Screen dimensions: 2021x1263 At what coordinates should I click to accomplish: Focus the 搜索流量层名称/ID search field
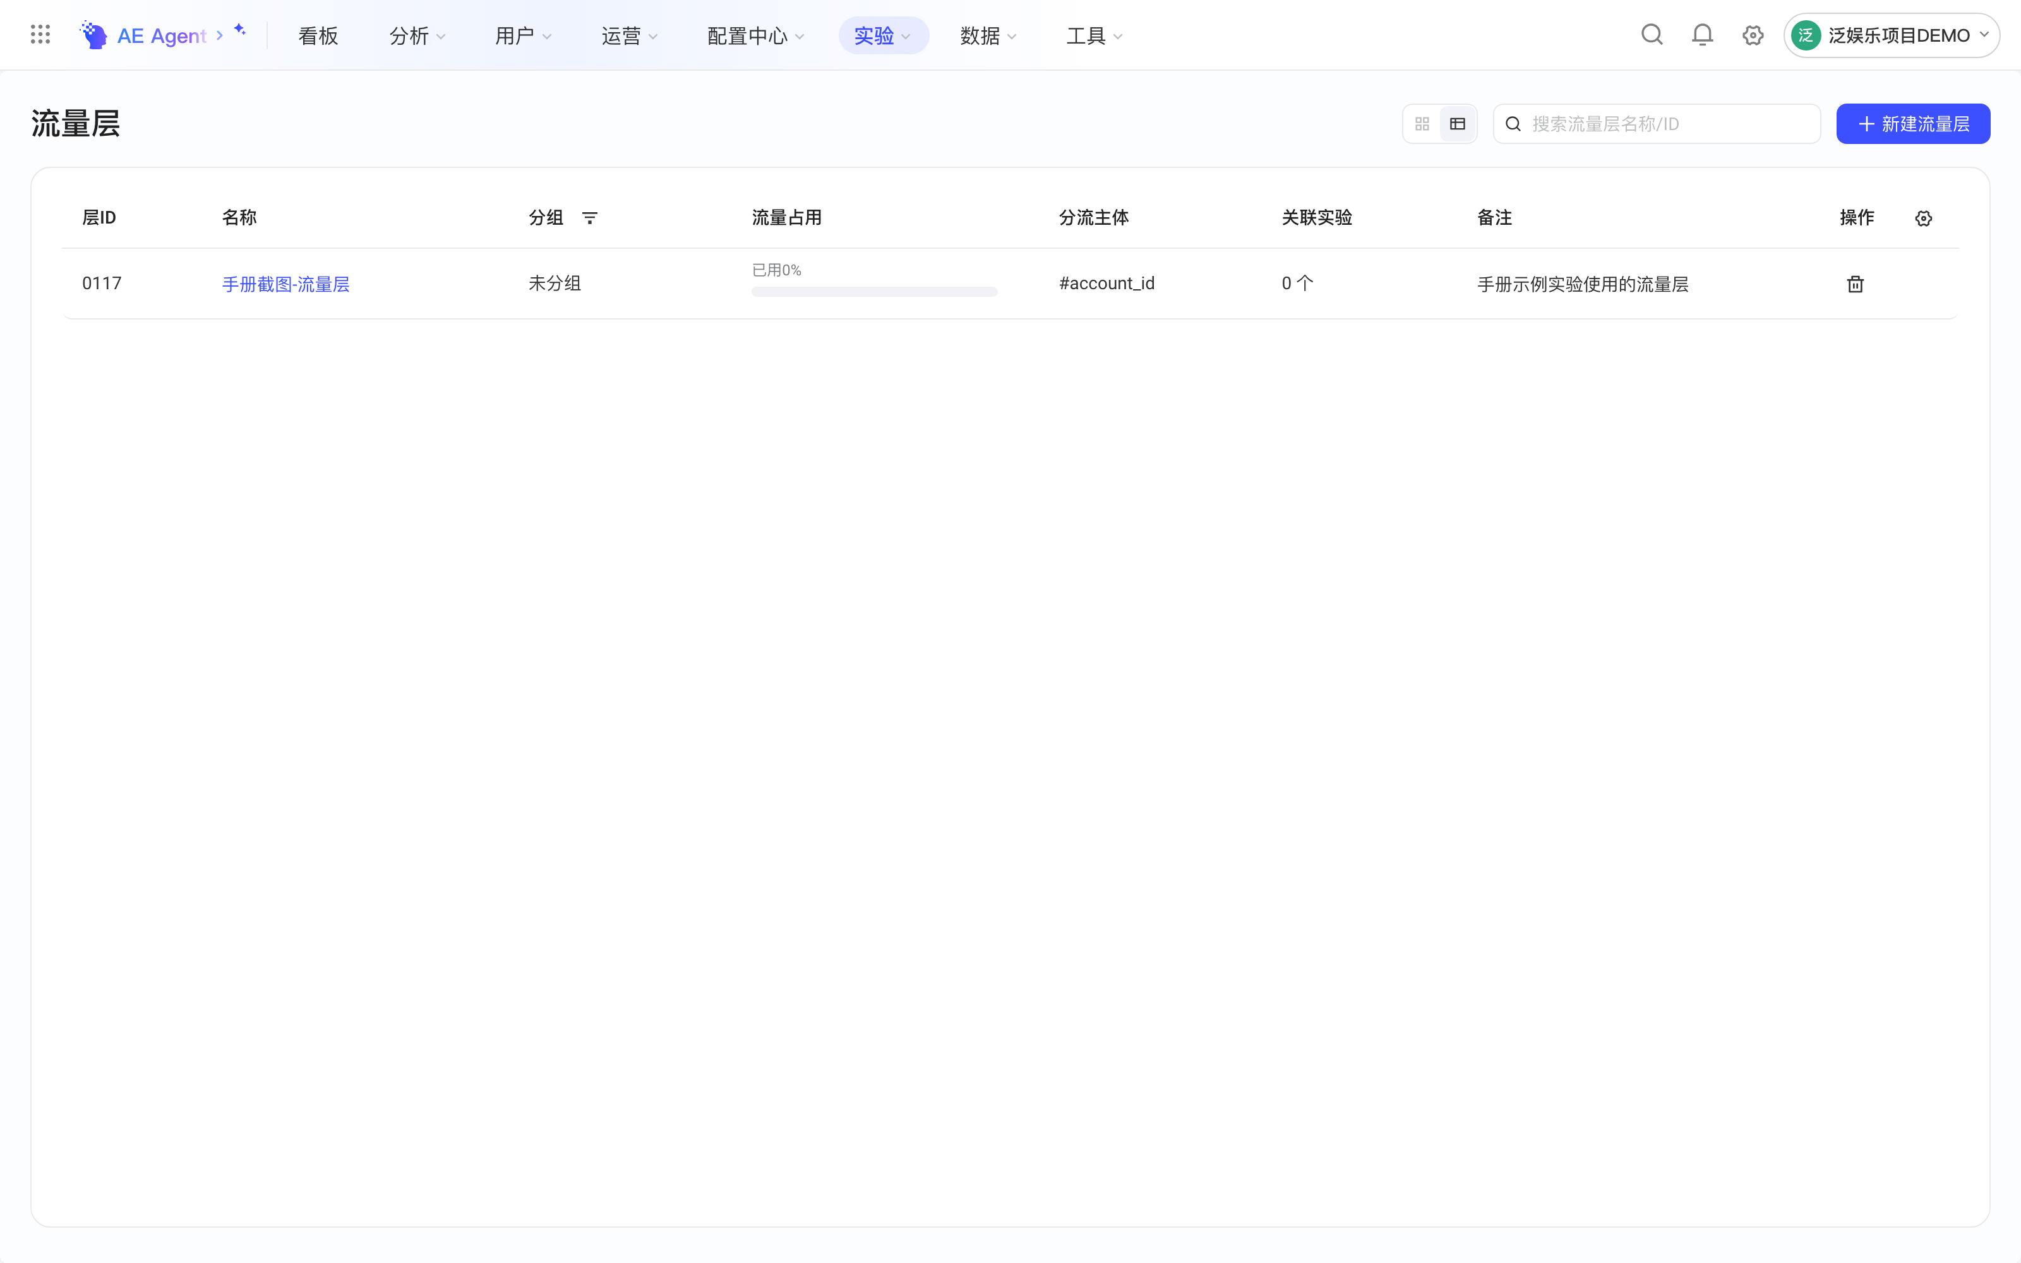[1657, 124]
